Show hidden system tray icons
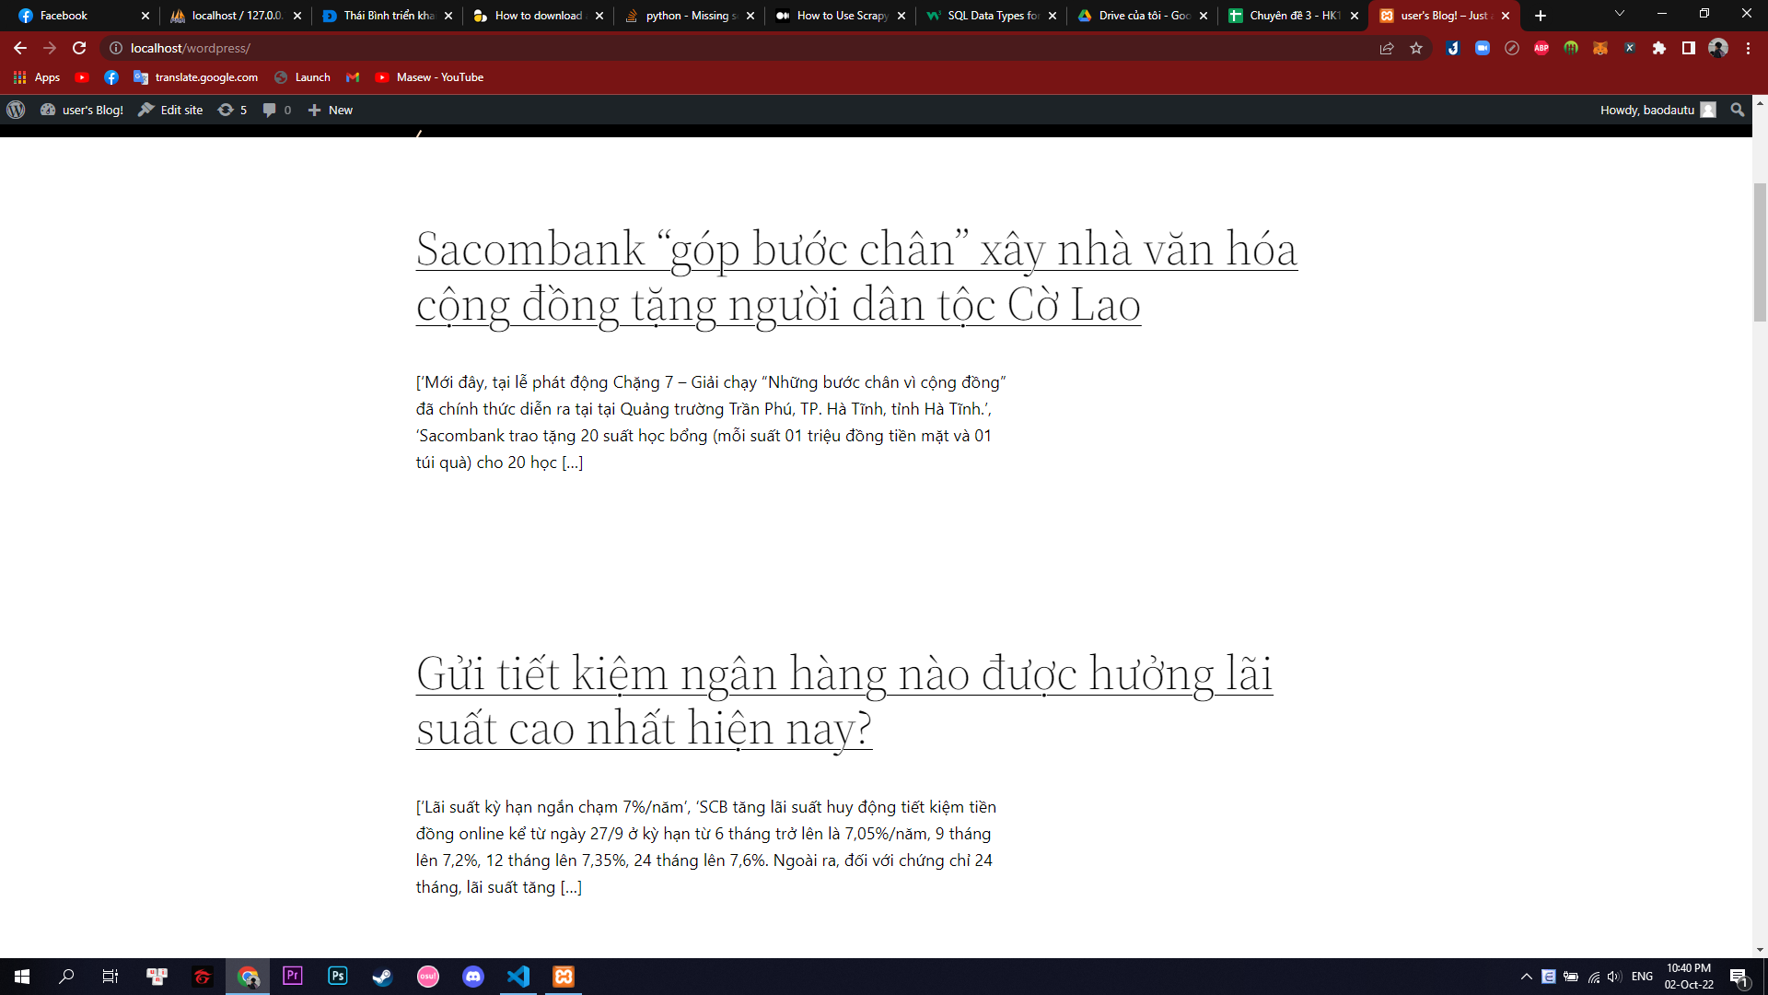Viewport: 1768px width, 995px height. 1526,977
